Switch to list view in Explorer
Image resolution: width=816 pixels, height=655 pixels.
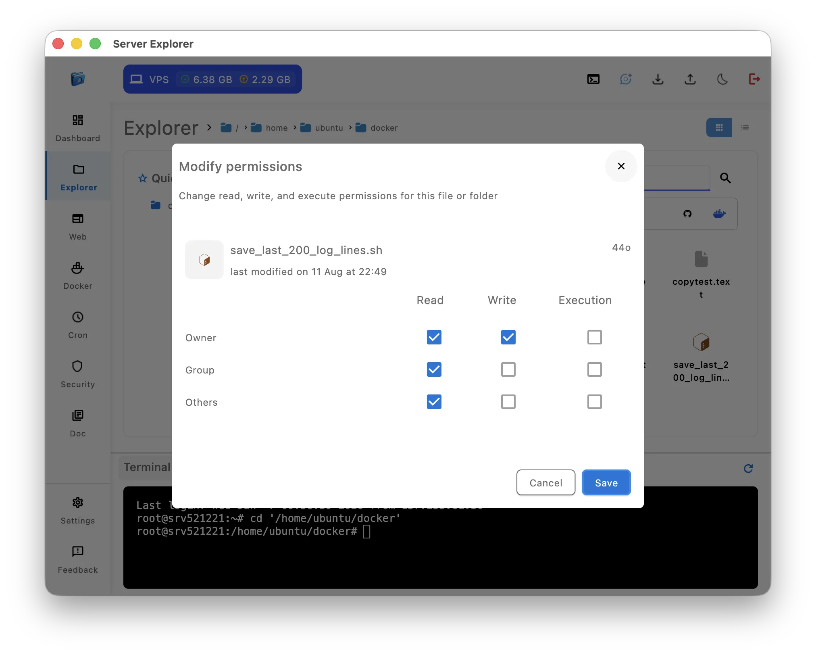745,127
